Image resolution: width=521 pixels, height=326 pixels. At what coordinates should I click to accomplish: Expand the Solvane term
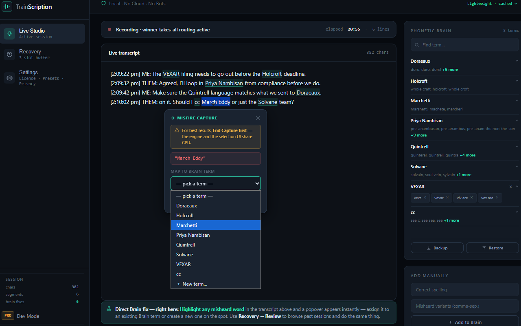(x=517, y=166)
